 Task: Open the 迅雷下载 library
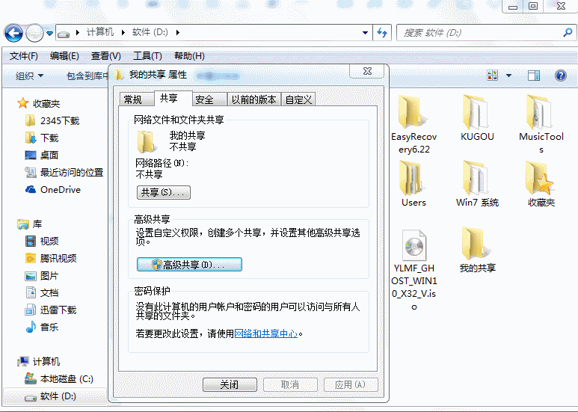51,310
